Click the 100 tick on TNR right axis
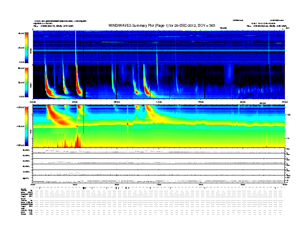 point(288,115)
